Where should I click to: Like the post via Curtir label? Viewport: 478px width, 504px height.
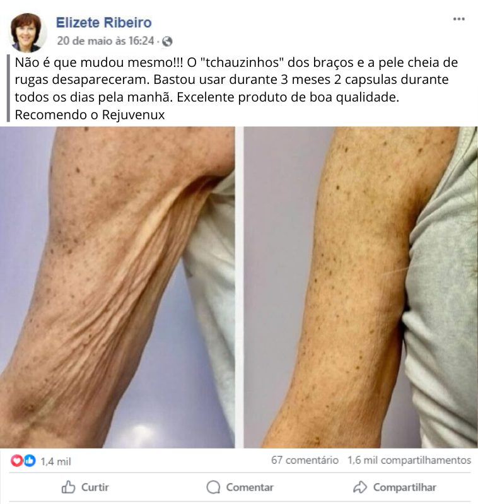pos(95,488)
